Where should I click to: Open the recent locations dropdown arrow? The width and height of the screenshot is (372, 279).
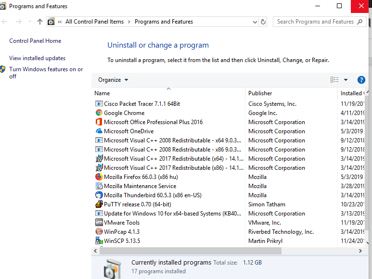pyautogui.click(x=30, y=22)
